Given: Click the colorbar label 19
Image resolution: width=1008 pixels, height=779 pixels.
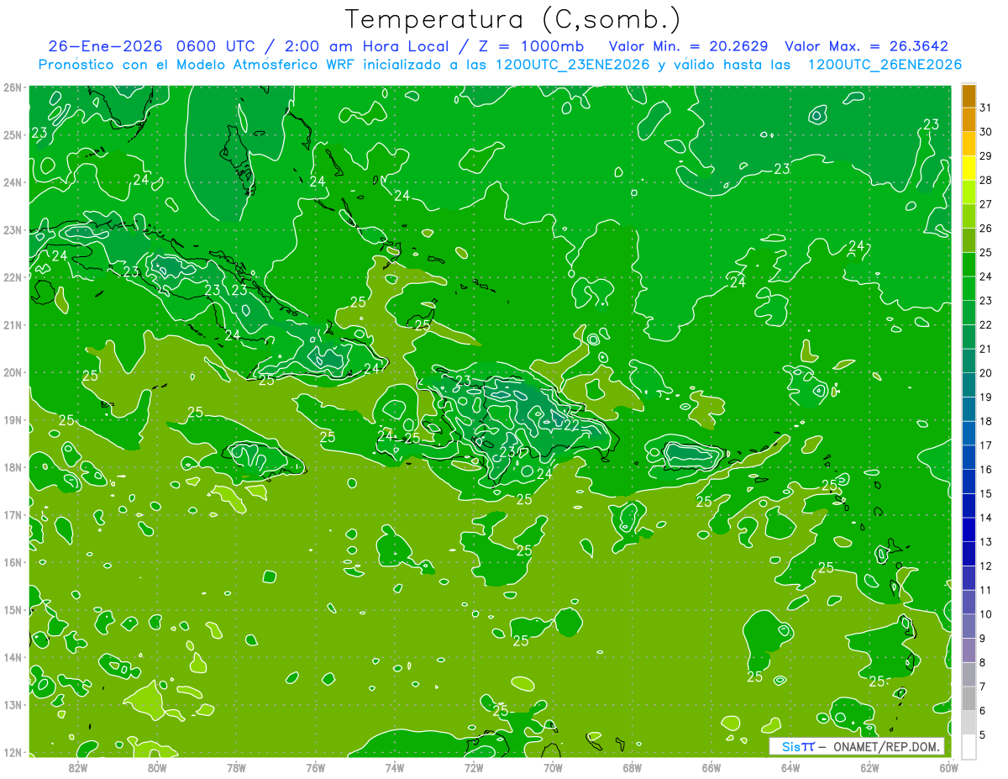Looking at the screenshot, I should (985, 397).
